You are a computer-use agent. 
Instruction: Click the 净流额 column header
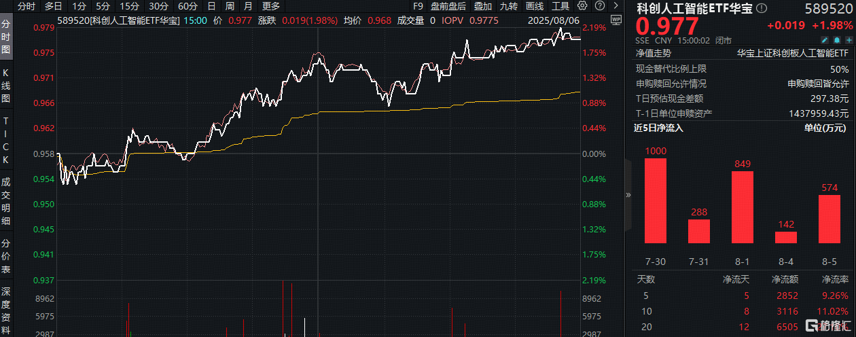click(x=785, y=279)
